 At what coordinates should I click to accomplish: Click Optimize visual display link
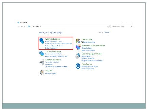(88, 69)
